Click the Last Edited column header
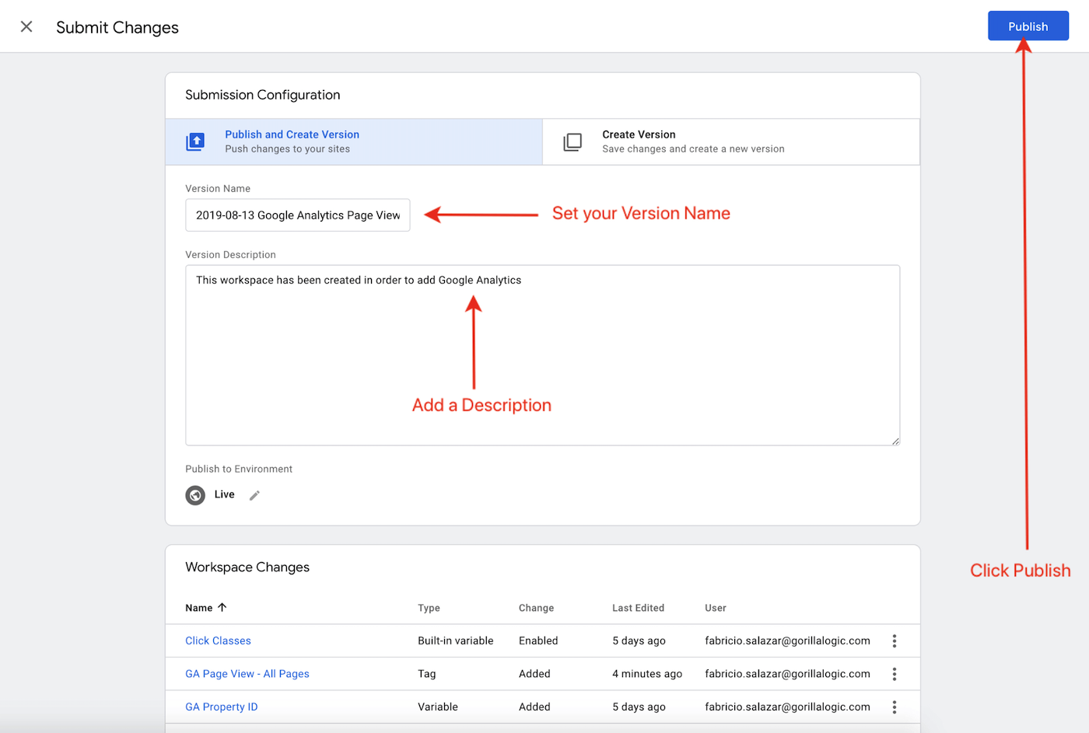This screenshot has height=733, width=1089. [x=638, y=608]
